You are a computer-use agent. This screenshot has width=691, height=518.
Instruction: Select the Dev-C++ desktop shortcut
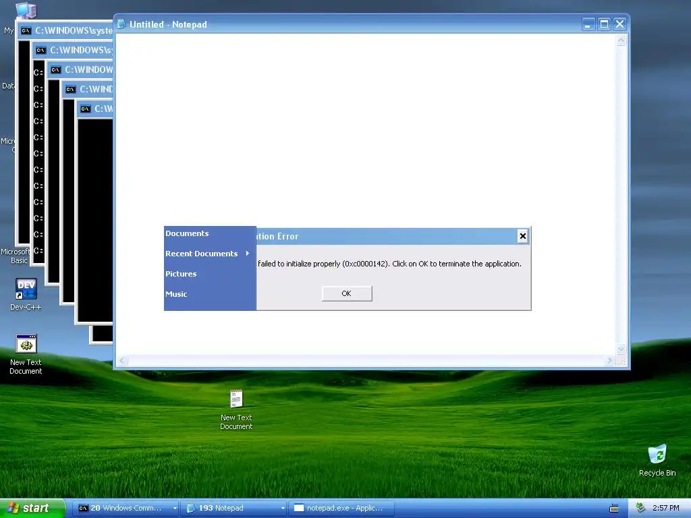(x=26, y=294)
